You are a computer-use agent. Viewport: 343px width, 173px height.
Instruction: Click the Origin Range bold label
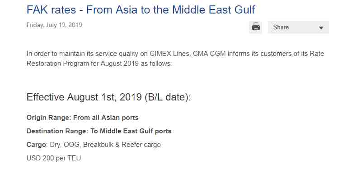[x=49, y=118]
